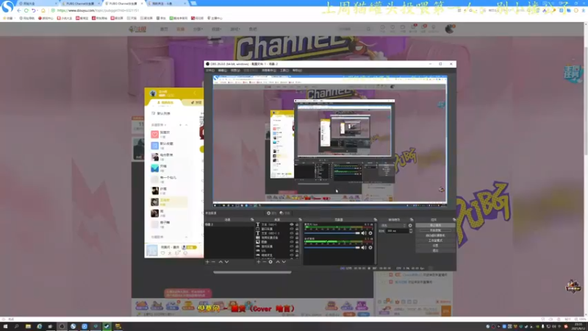Click OBS Studio Mode button

(435, 241)
